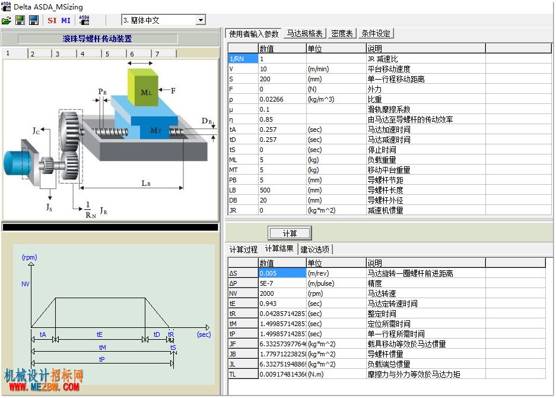Click the green save disk icon
The height and width of the screenshot is (398, 556).
[x=20, y=20]
